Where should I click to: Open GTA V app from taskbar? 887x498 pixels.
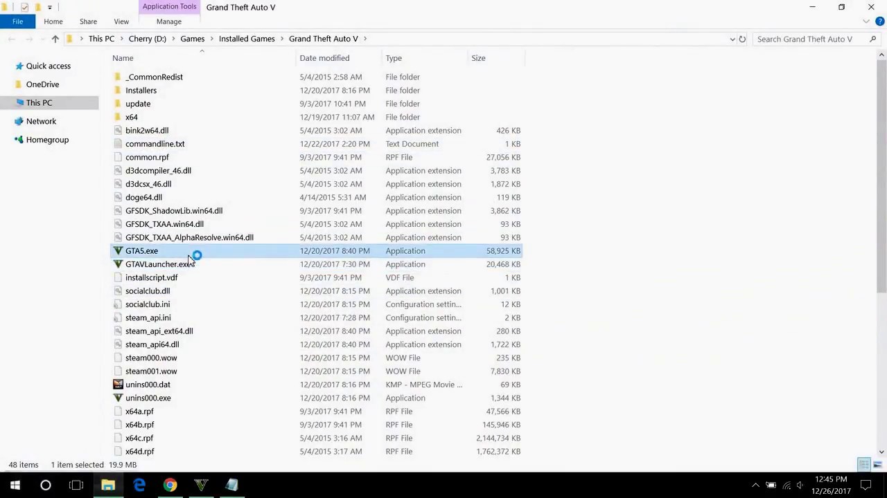[201, 485]
